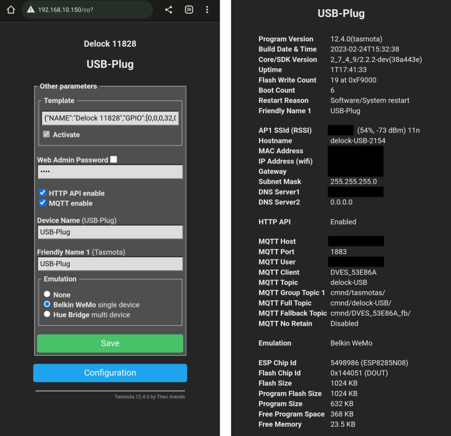
Task: Click the share icon in browser bar
Action: click(x=169, y=10)
